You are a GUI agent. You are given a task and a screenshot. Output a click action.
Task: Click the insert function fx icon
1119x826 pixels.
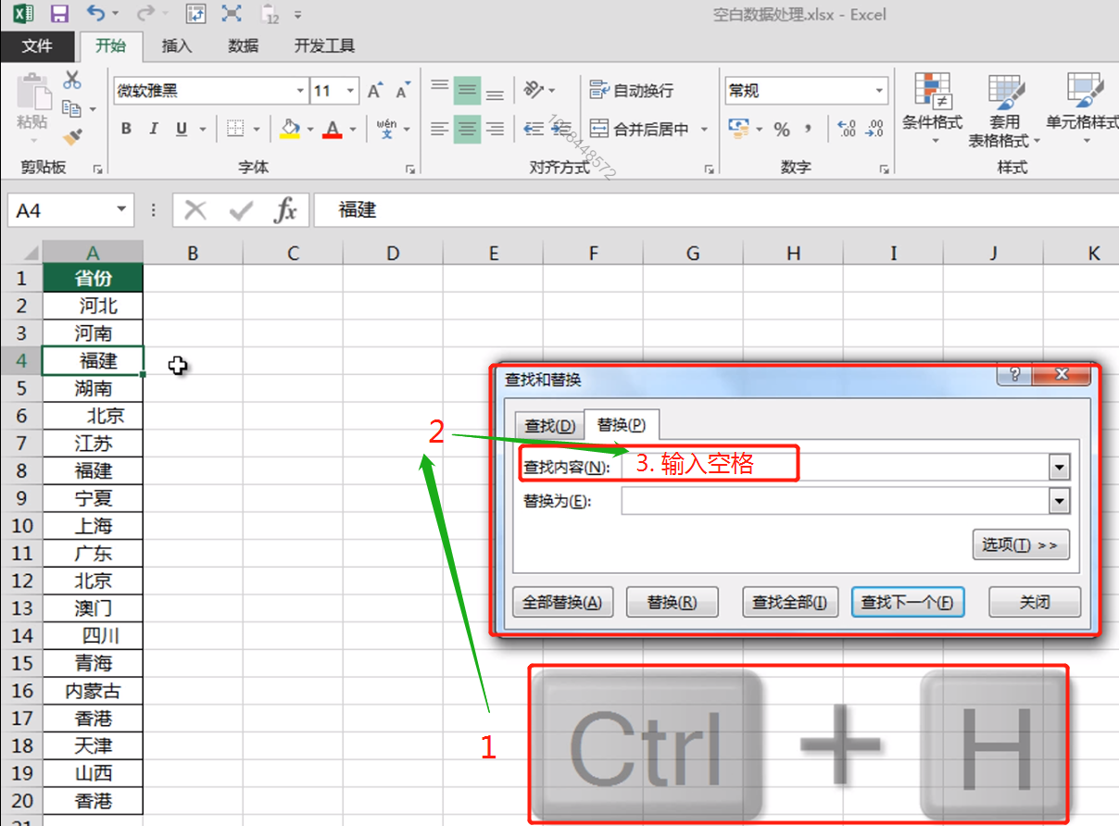coord(285,211)
